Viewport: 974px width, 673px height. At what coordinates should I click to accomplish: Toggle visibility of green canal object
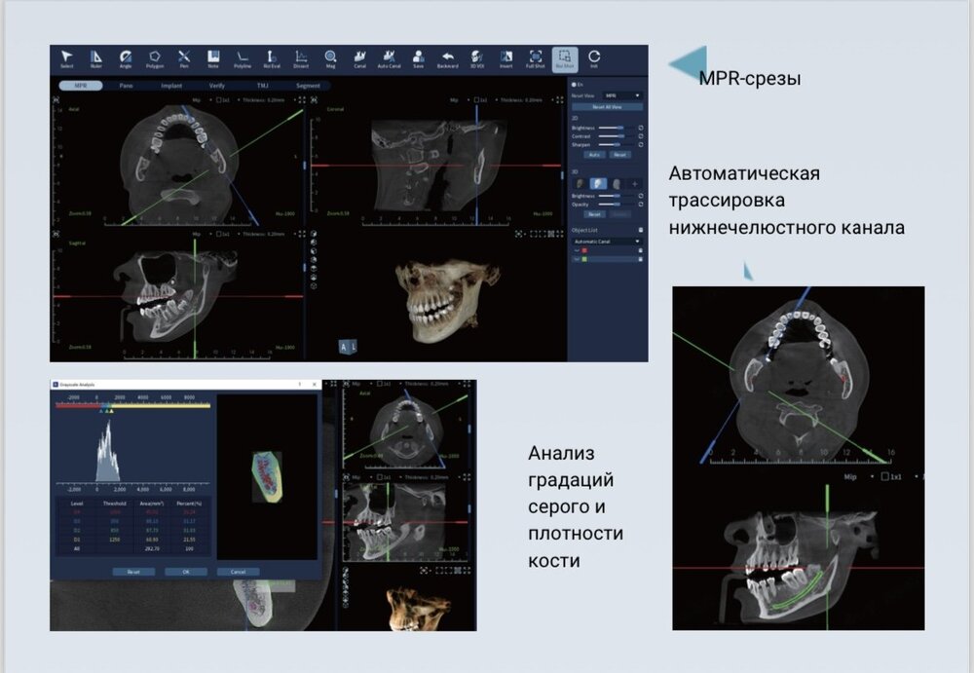click(x=576, y=259)
